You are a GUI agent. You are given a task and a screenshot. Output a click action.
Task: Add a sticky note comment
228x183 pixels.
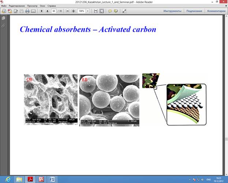pos(110,11)
